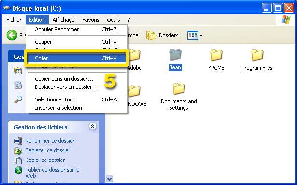The height and width of the screenshot is (185, 297).
Task: Choose Annuler Renommer in Edition menu
Action: pos(77,29)
